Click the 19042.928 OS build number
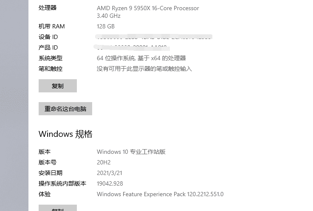Screen dimensions: 313x211 [110, 183]
